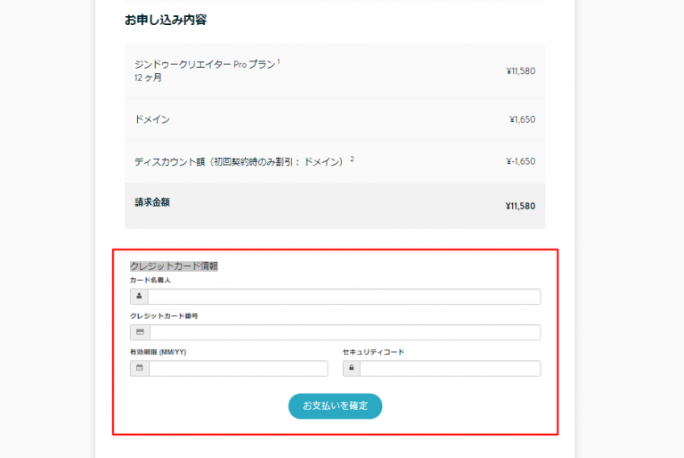
Task: Click the cardholder person icon
Action: [139, 297]
